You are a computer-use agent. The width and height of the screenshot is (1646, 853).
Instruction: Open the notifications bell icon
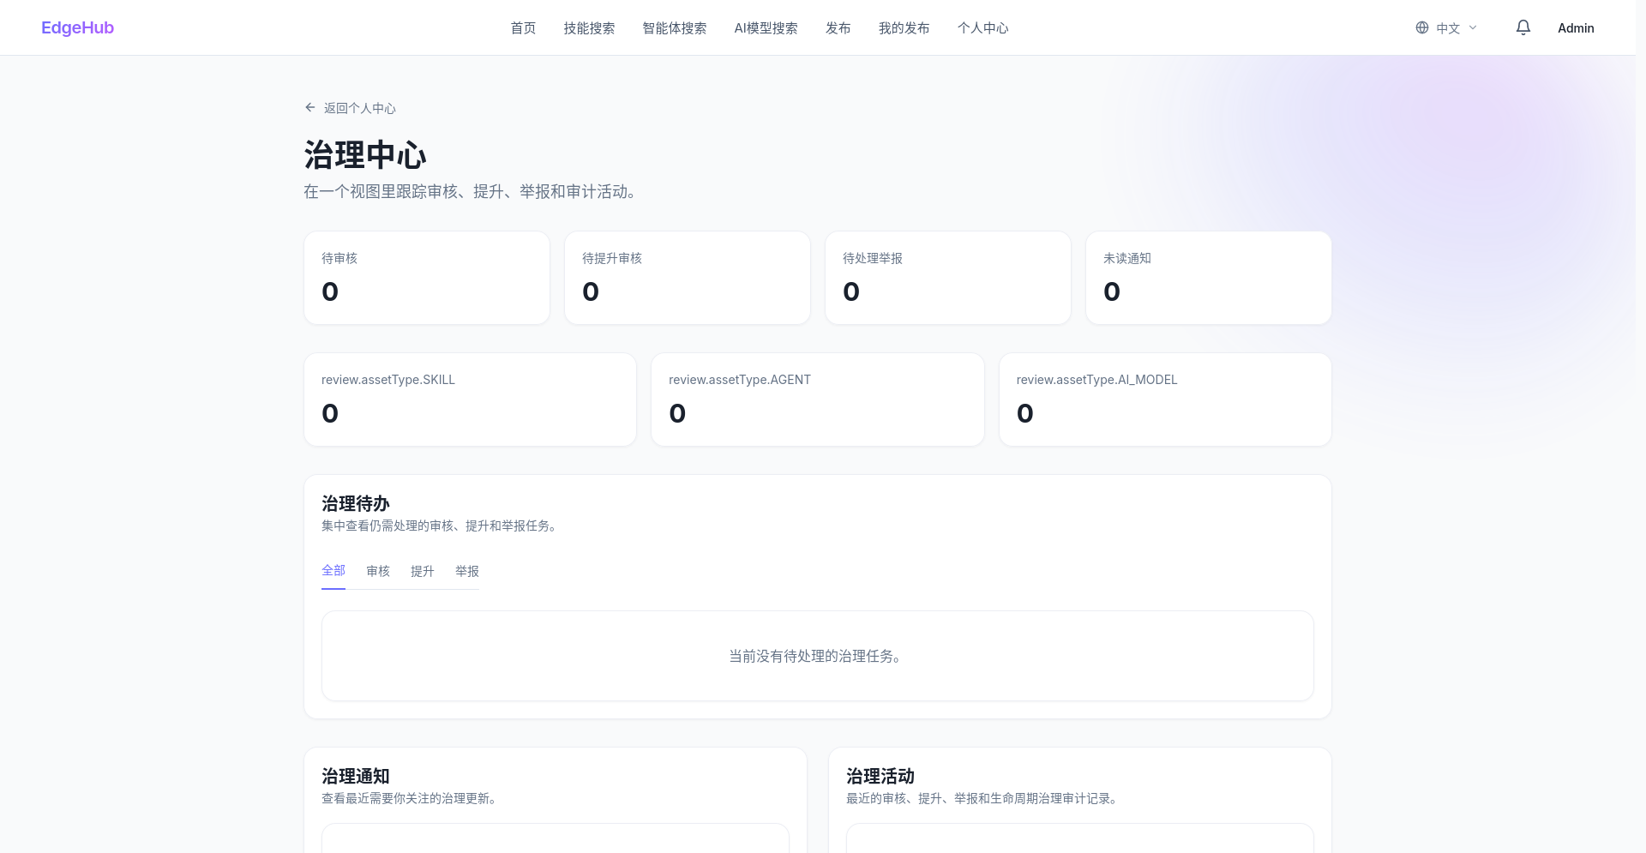tap(1523, 27)
